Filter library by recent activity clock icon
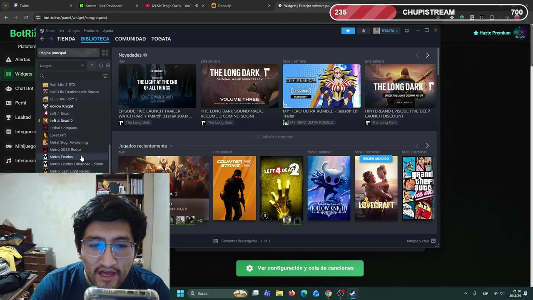Viewport: 533px width, 300px height. click(x=101, y=65)
